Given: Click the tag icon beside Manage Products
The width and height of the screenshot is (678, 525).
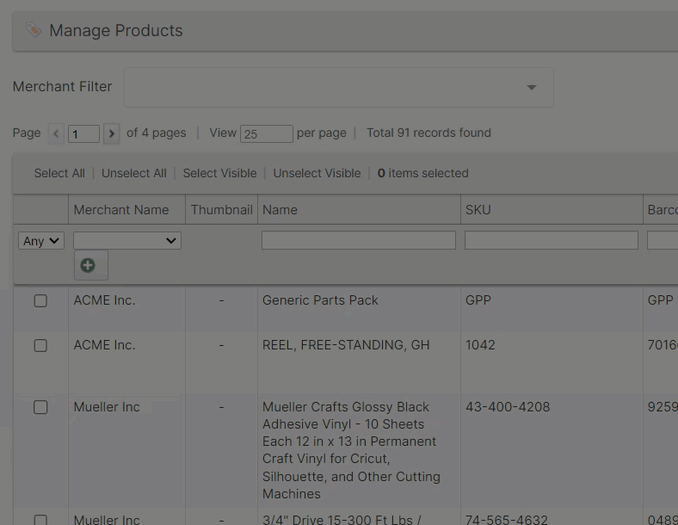Looking at the screenshot, I should [34, 31].
